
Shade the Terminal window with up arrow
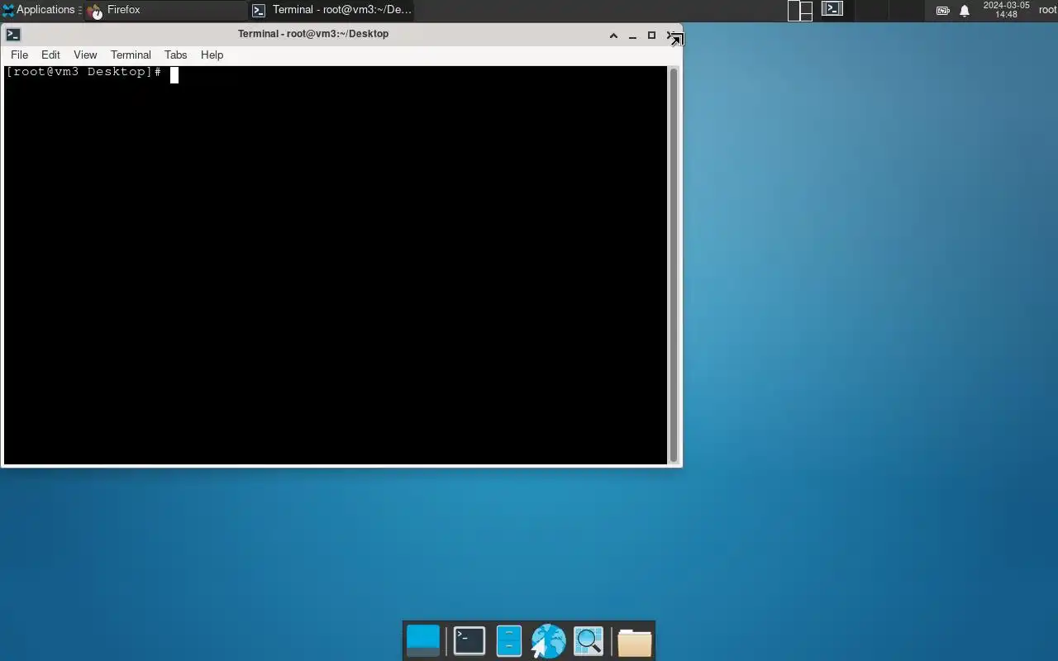pyautogui.click(x=613, y=35)
